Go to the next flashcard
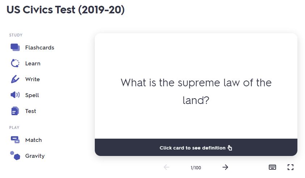The height and width of the screenshot is (178, 305). click(x=225, y=167)
